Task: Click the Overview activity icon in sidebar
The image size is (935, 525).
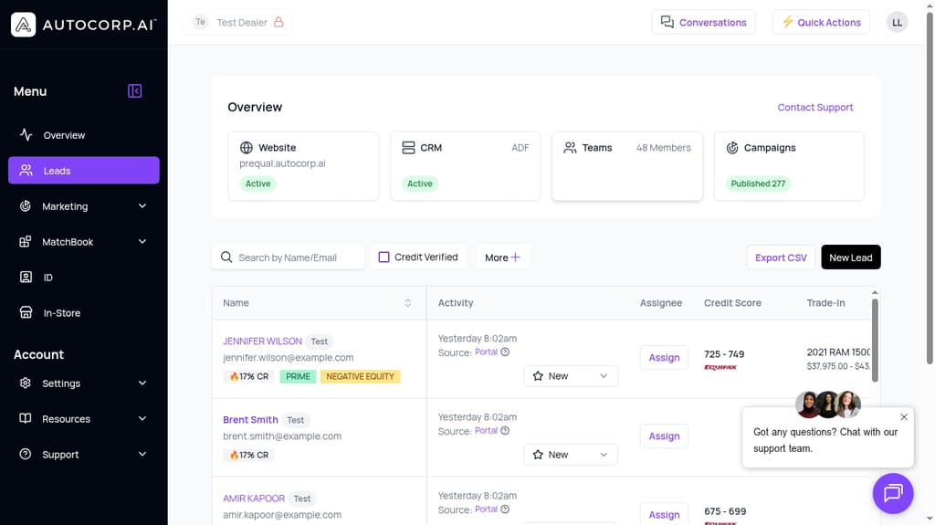Action: tap(26, 135)
